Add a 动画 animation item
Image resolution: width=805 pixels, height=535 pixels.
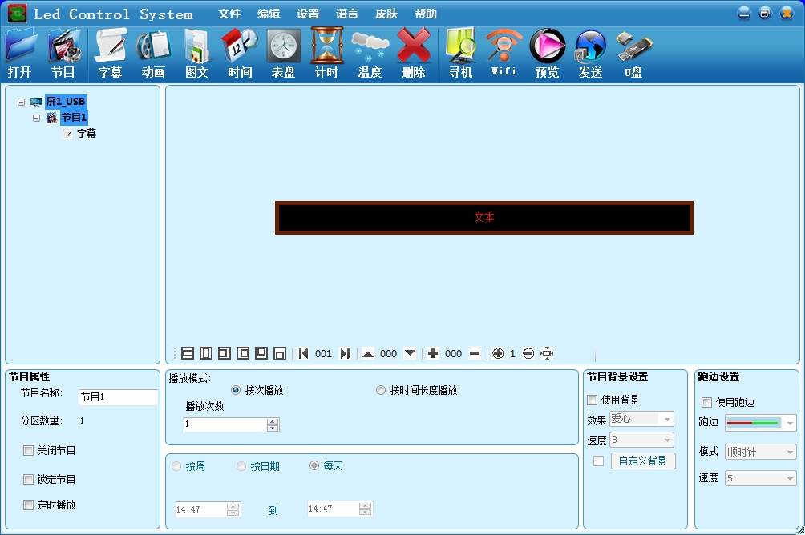click(153, 54)
